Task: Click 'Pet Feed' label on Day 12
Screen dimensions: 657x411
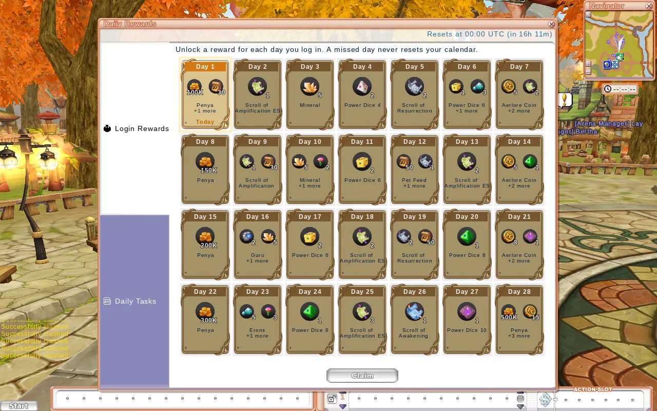Action: pos(413,180)
